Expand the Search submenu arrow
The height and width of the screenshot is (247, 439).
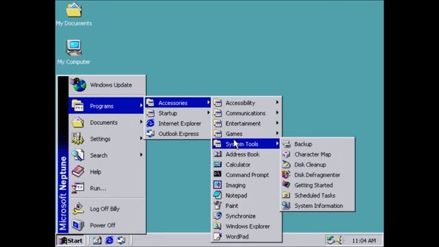click(141, 155)
